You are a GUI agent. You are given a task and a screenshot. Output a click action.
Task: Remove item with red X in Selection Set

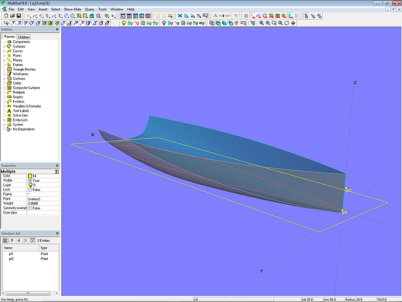(25, 240)
